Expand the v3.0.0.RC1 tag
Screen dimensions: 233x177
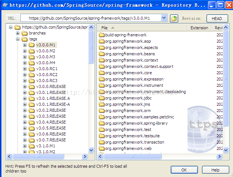pos(25,69)
